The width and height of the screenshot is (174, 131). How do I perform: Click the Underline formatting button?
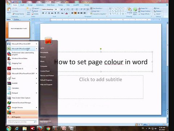tap(49, 13)
